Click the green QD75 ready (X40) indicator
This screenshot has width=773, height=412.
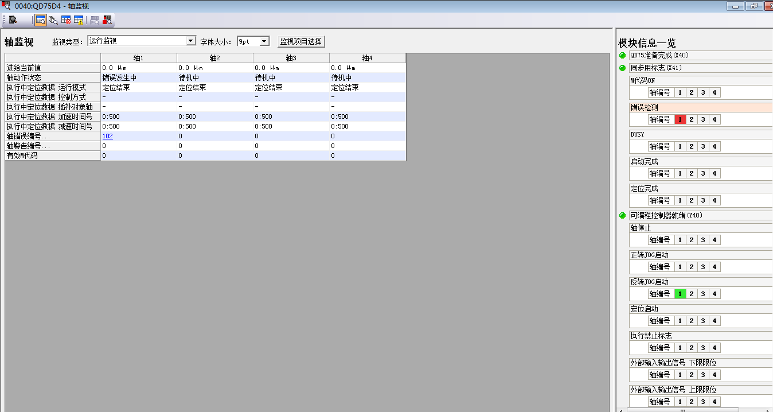pyautogui.click(x=623, y=56)
